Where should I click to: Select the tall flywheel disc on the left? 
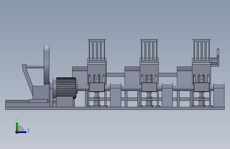(46, 65)
